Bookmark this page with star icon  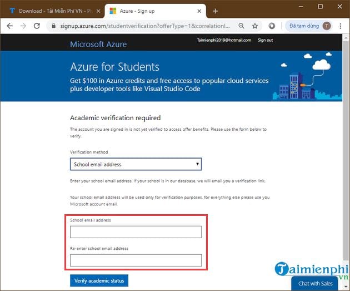[255, 26]
